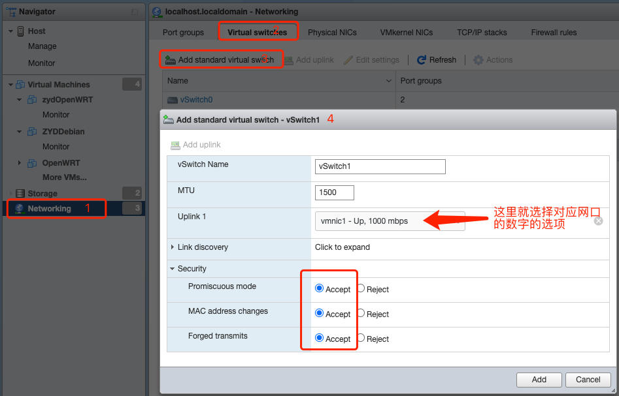Switch to the Virtual switches tab
This screenshot has height=396, width=619.
258,33
